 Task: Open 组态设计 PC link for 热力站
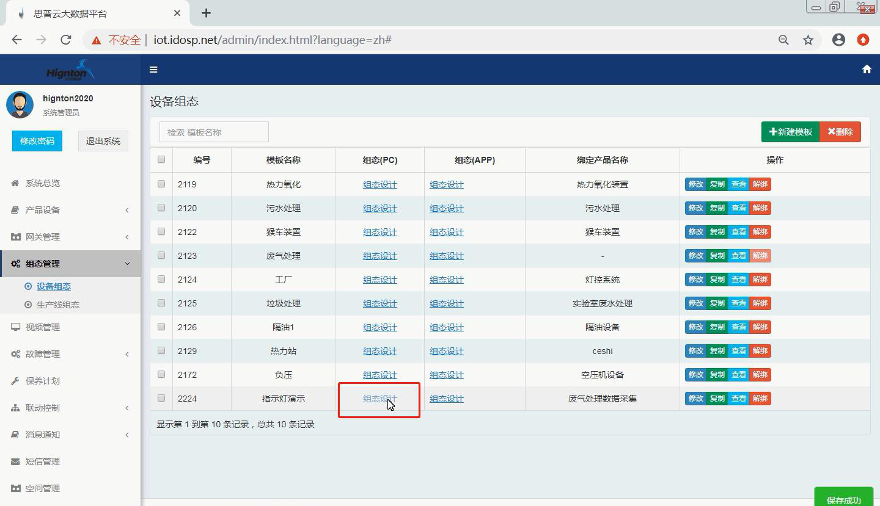(x=379, y=350)
